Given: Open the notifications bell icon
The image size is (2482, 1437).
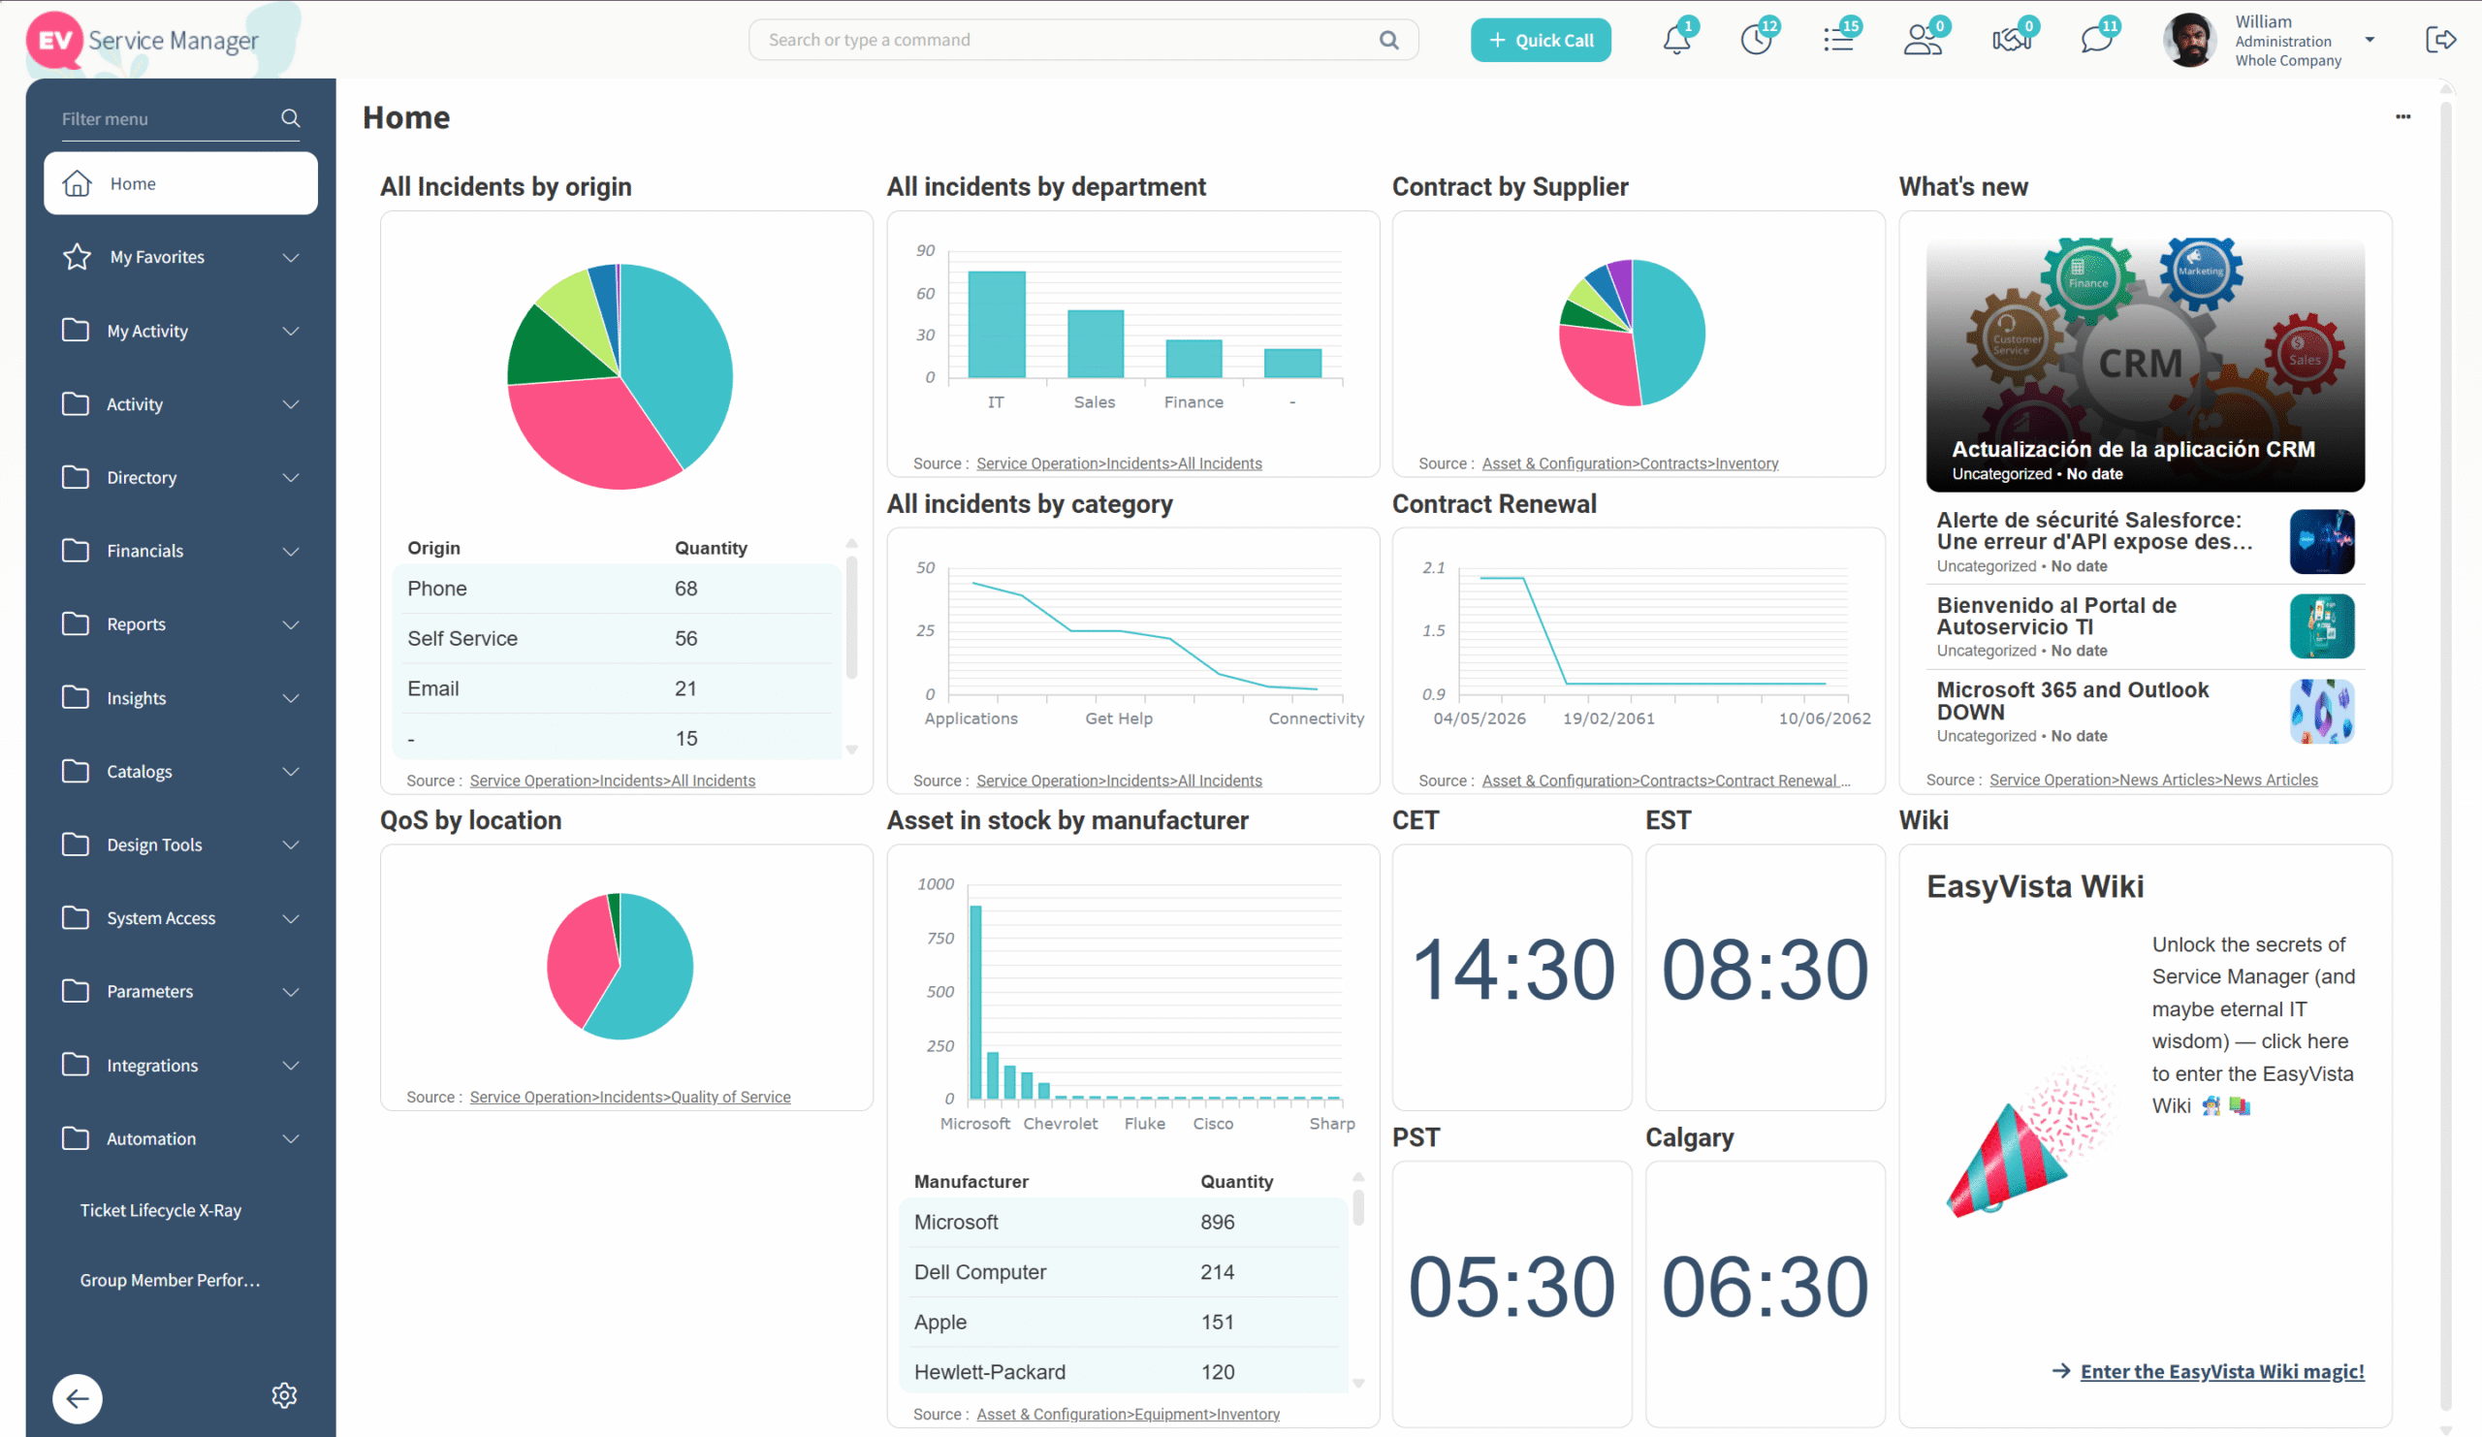Looking at the screenshot, I should (x=1675, y=41).
